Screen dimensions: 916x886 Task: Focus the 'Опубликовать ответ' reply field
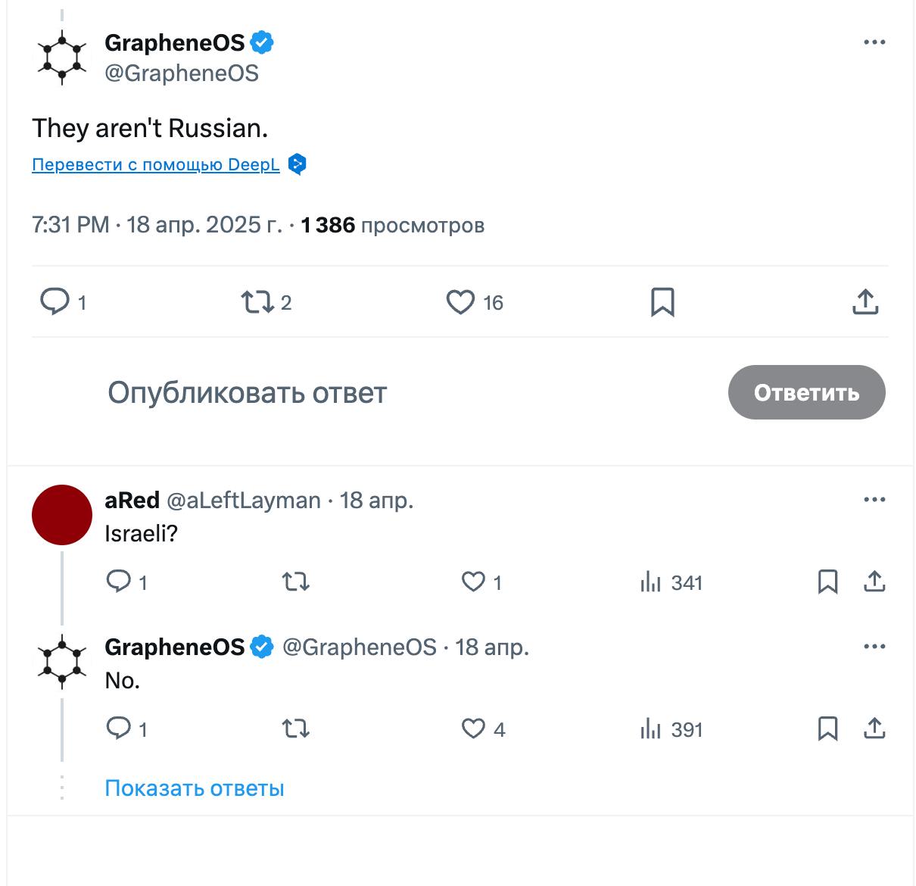click(x=248, y=393)
